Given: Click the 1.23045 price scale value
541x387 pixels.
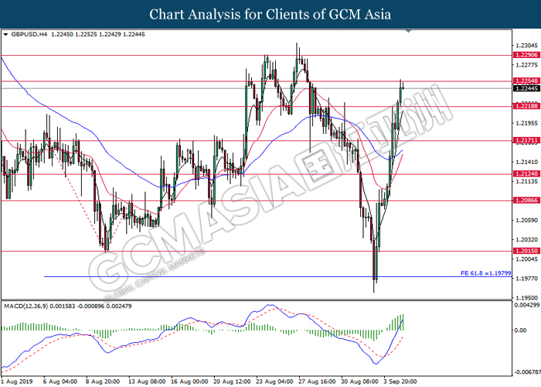Looking at the screenshot, I should (526, 46).
